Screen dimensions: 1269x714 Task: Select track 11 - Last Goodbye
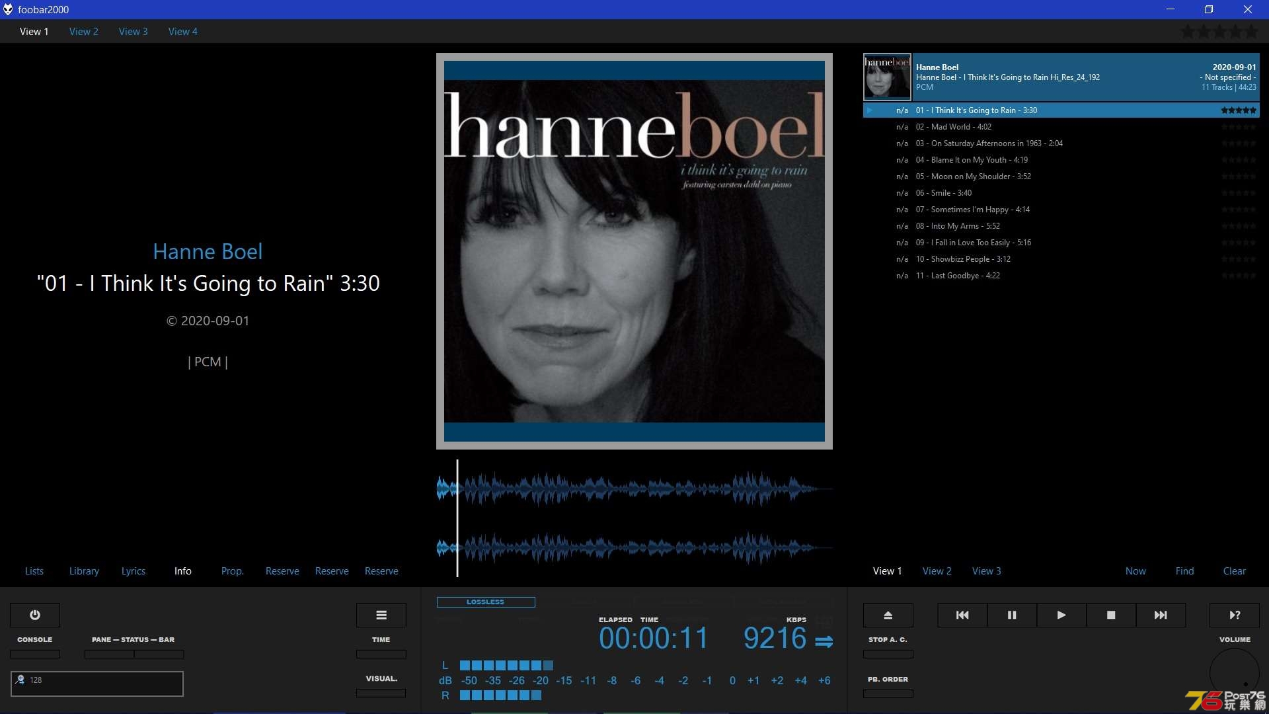(1061, 276)
